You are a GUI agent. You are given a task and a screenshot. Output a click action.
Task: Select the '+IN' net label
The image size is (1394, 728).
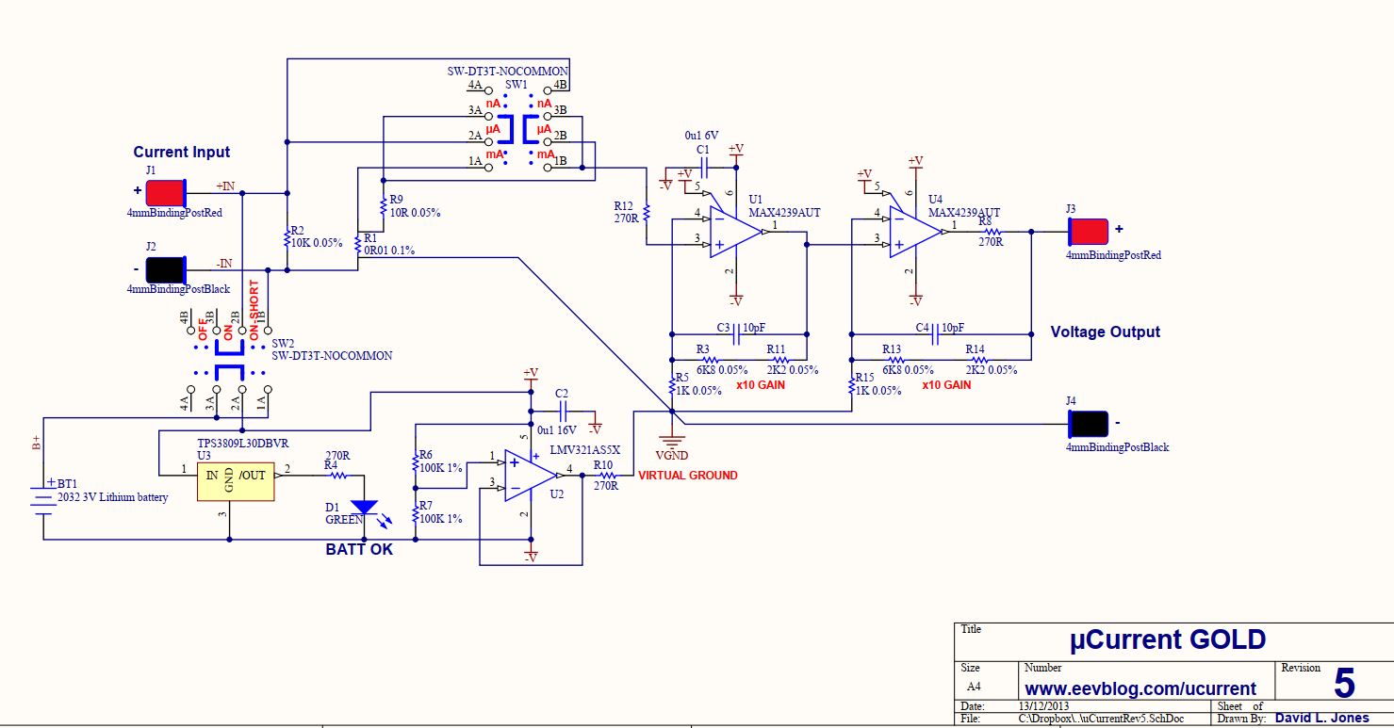tap(225, 186)
